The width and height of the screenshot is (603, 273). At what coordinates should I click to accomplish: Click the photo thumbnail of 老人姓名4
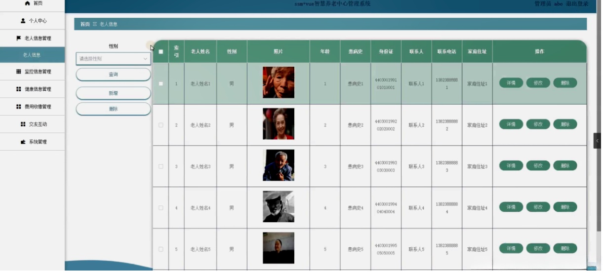279,207
